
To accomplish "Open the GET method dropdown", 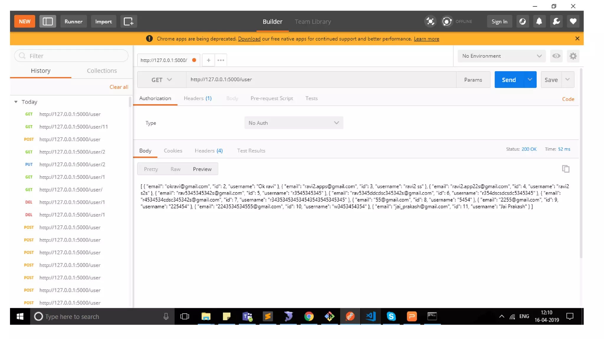I will [161, 80].
